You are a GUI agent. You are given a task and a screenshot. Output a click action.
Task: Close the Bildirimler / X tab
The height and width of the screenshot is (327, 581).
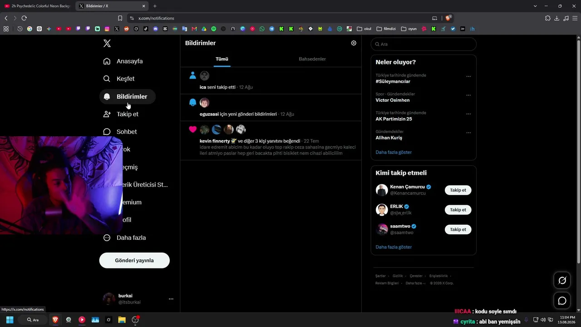144,6
